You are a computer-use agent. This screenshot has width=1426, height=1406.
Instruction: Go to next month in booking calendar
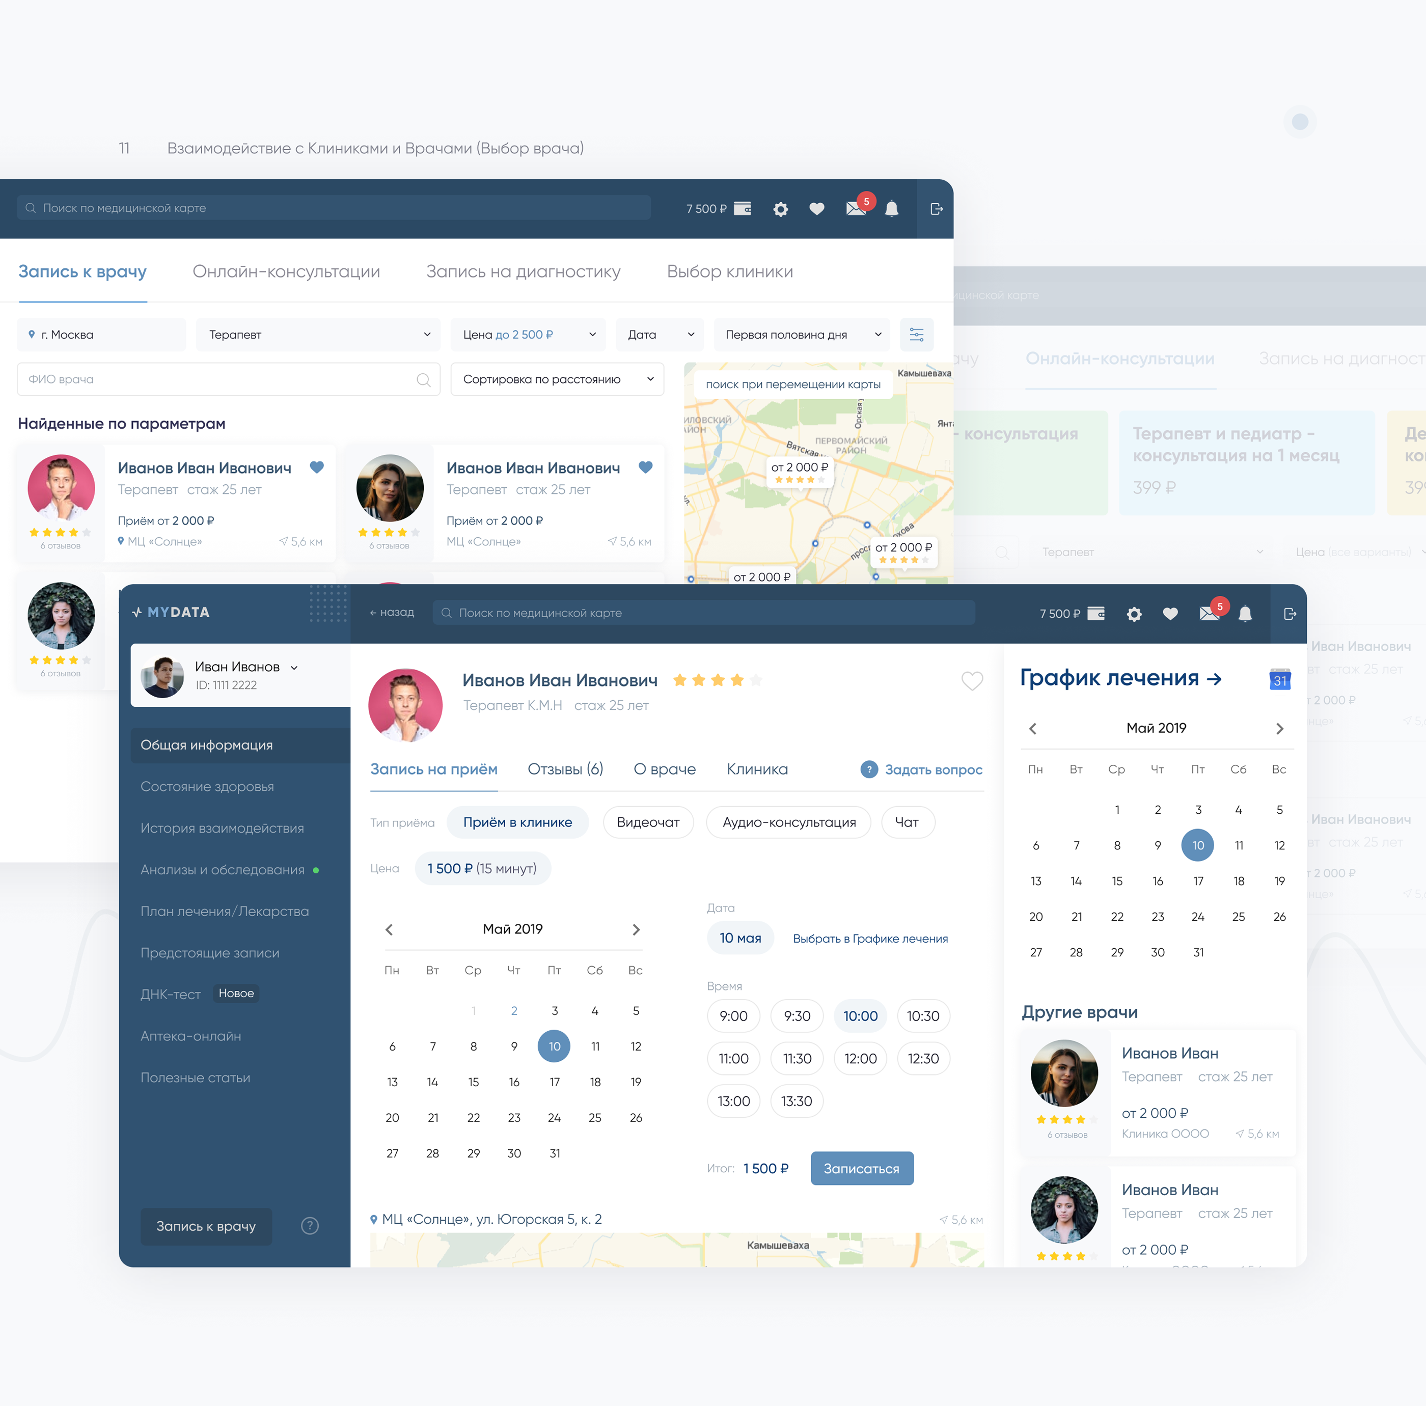pos(636,929)
